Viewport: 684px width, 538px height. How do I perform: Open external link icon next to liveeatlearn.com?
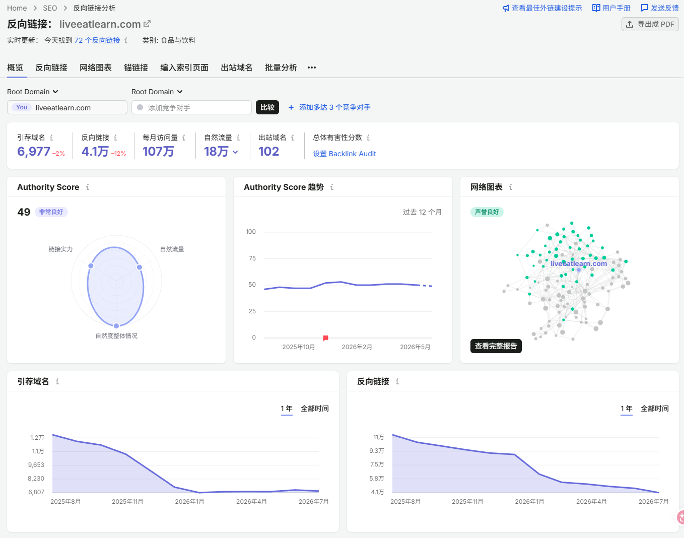point(147,24)
